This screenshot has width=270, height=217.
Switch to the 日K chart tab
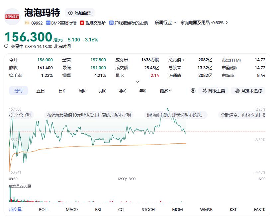(62, 91)
